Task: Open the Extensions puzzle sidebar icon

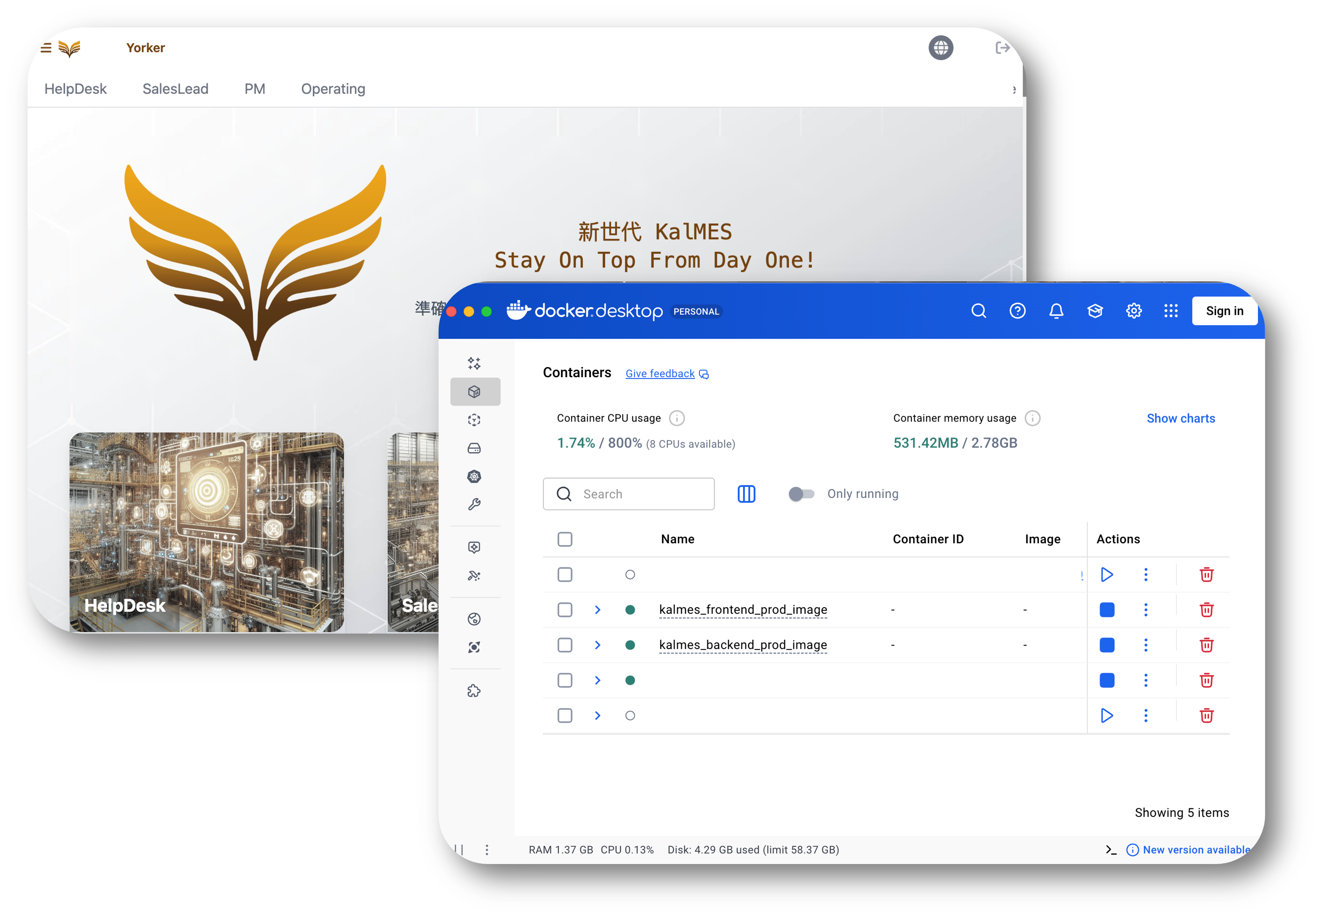Action: [x=474, y=691]
